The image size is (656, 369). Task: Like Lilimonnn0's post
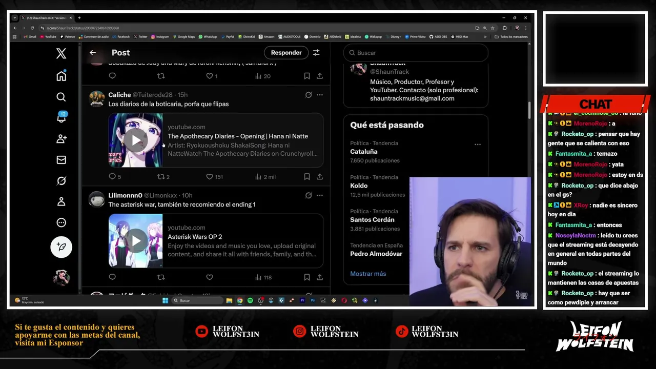pyautogui.click(x=210, y=277)
